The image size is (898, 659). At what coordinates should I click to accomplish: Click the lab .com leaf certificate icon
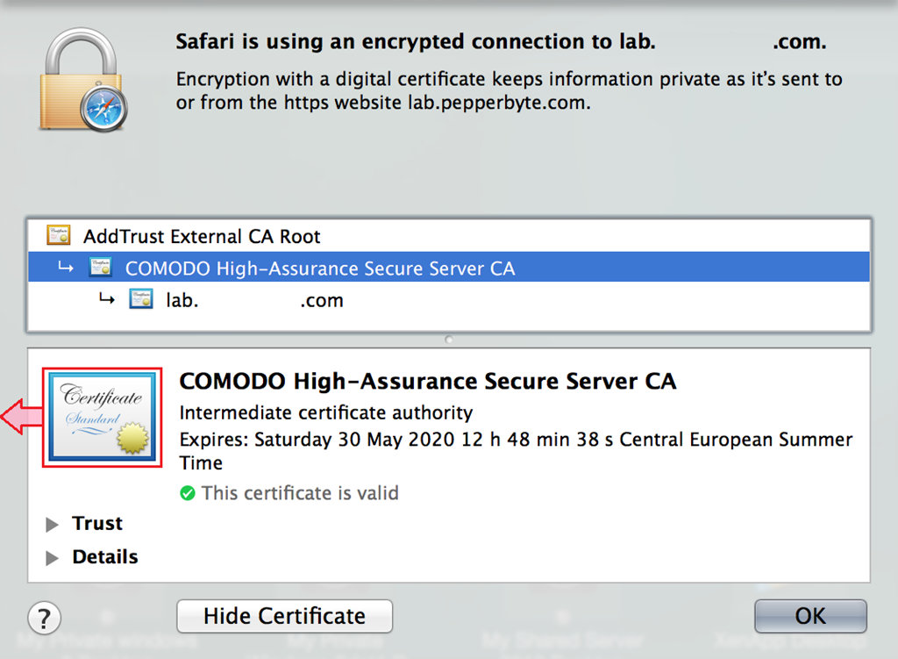point(141,300)
